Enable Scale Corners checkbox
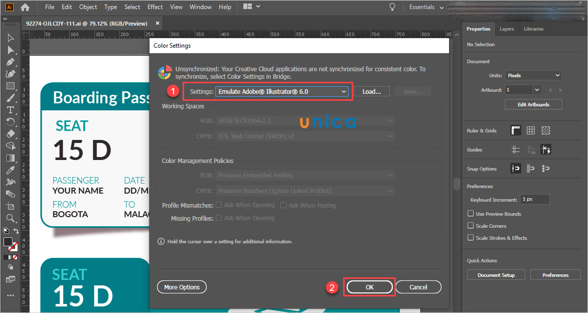Screen dimensions: 588x313 (x=471, y=226)
